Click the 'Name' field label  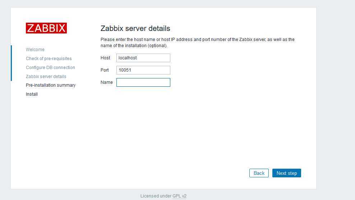click(x=107, y=82)
